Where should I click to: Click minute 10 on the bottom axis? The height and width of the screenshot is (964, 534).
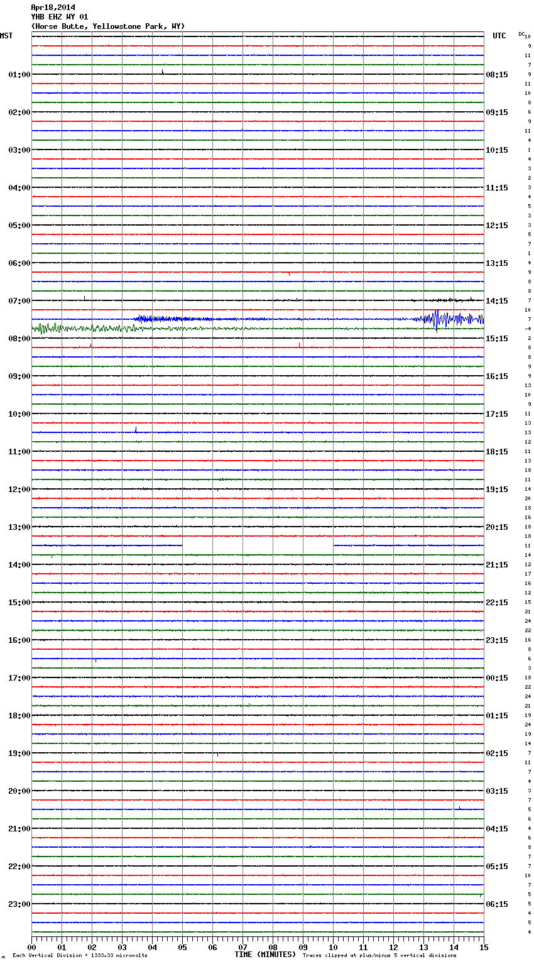333,947
